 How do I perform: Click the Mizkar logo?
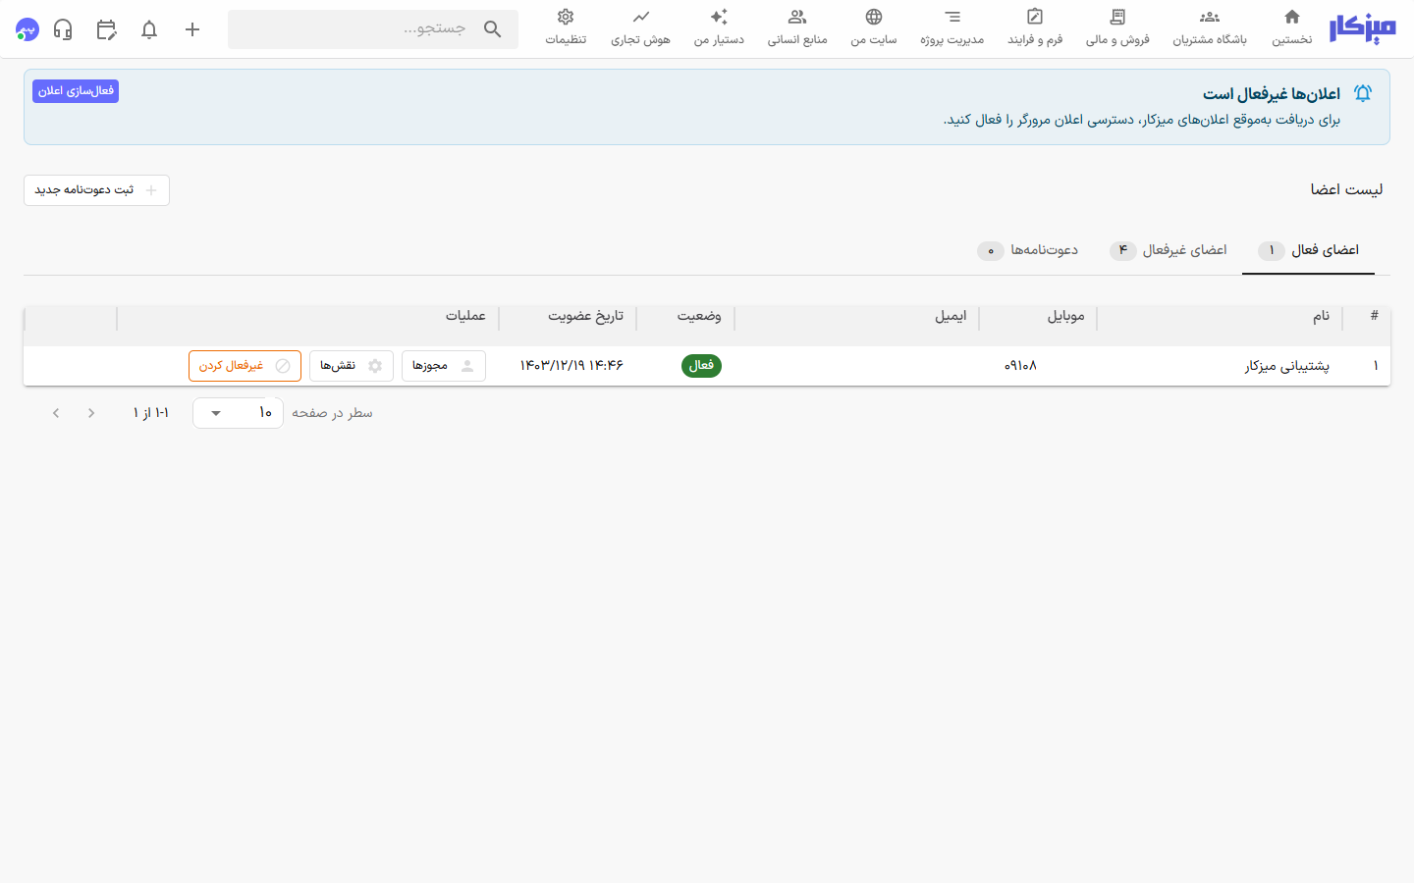click(1362, 29)
